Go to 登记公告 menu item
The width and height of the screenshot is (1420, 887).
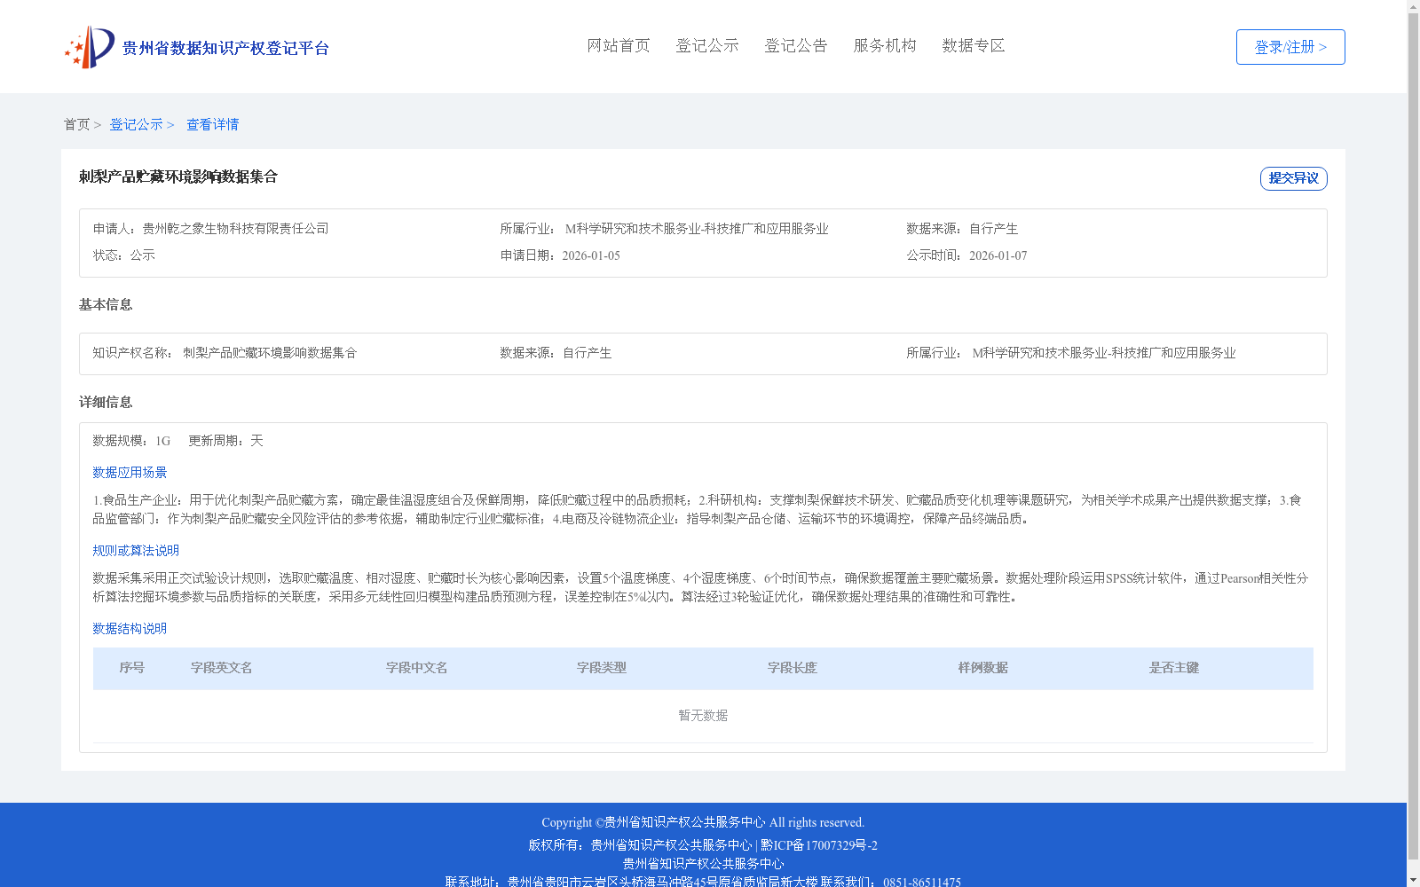[x=796, y=45]
